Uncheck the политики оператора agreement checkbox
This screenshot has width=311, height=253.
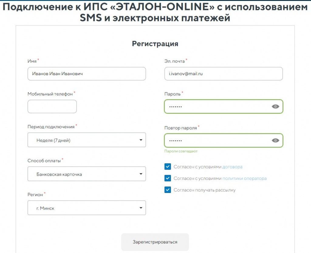[x=168, y=178]
